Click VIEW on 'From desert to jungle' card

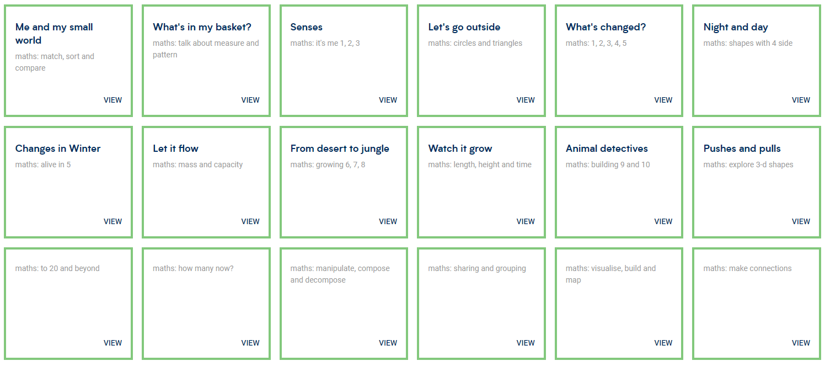pyautogui.click(x=388, y=221)
